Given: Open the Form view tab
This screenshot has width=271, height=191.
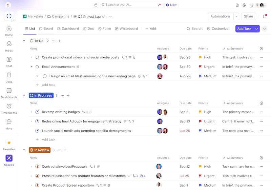Looking at the screenshot, I should pyautogui.click(x=105, y=28).
